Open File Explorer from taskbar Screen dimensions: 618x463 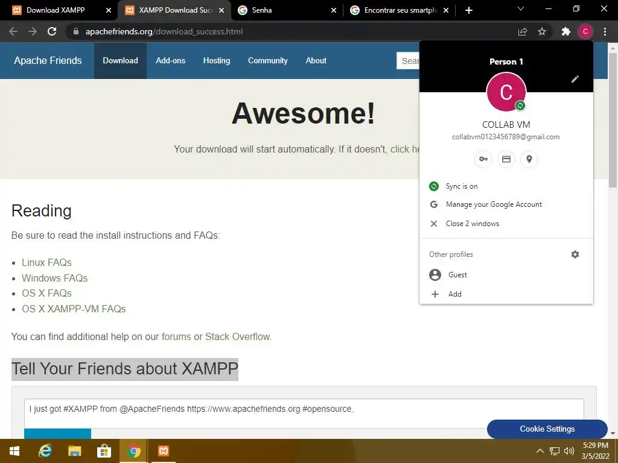point(74,451)
